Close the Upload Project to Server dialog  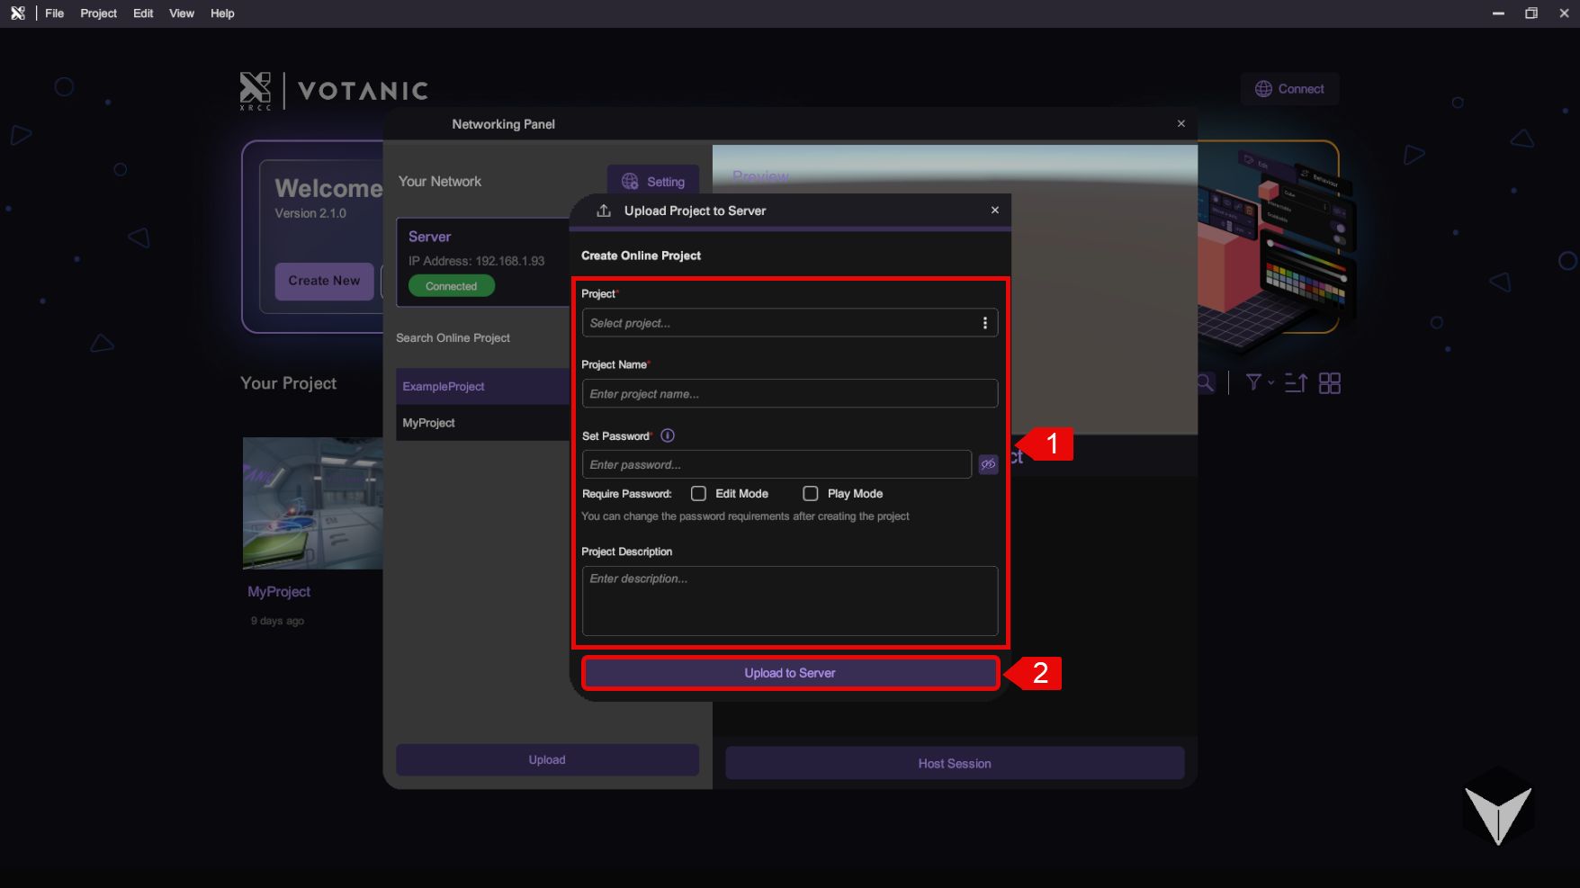[x=994, y=211]
